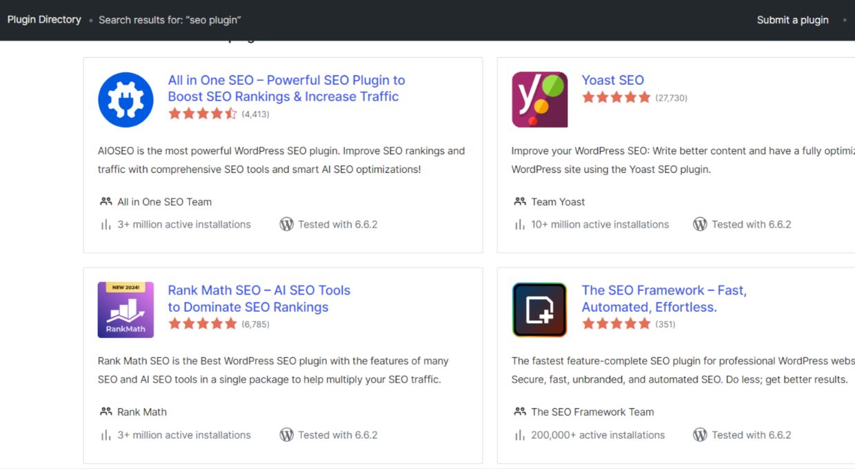Click the WordPress icon beside AIOSEO's tested version
This screenshot has width=855, height=469.
[286, 224]
